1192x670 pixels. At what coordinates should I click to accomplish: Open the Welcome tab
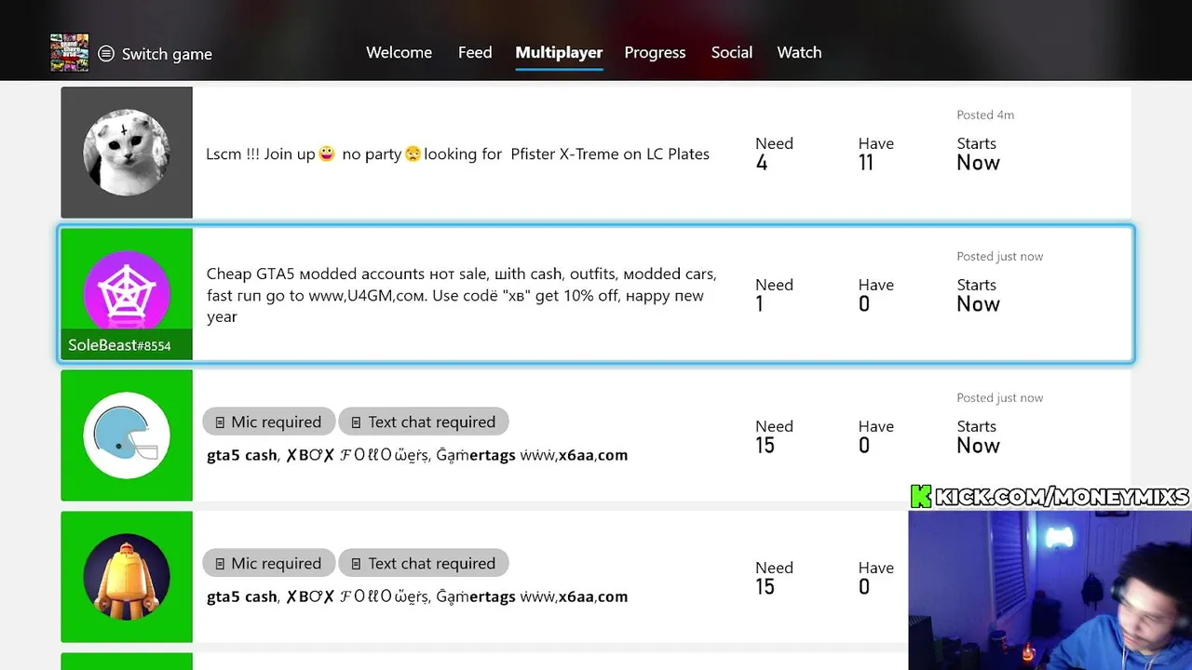click(x=399, y=52)
